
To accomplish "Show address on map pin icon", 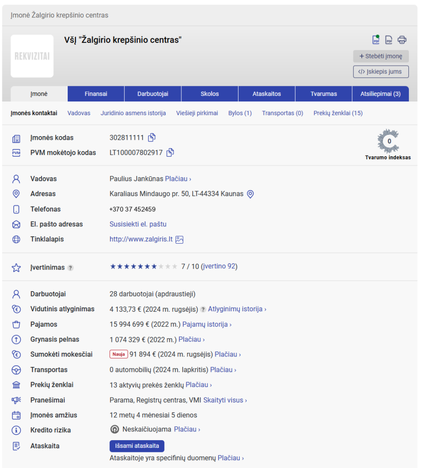I will tap(251, 194).
